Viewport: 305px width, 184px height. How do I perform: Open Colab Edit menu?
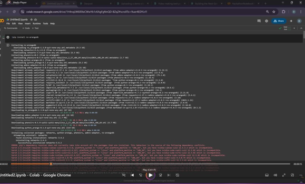14,23
